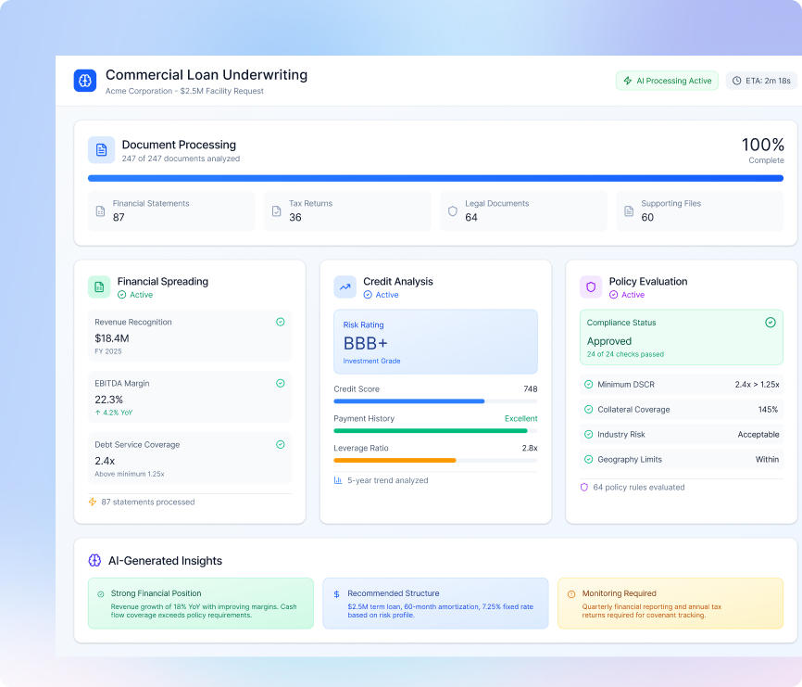Select the Geography Limits policy row
Image resolution: width=802 pixels, height=687 pixels.
pyautogui.click(x=681, y=459)
